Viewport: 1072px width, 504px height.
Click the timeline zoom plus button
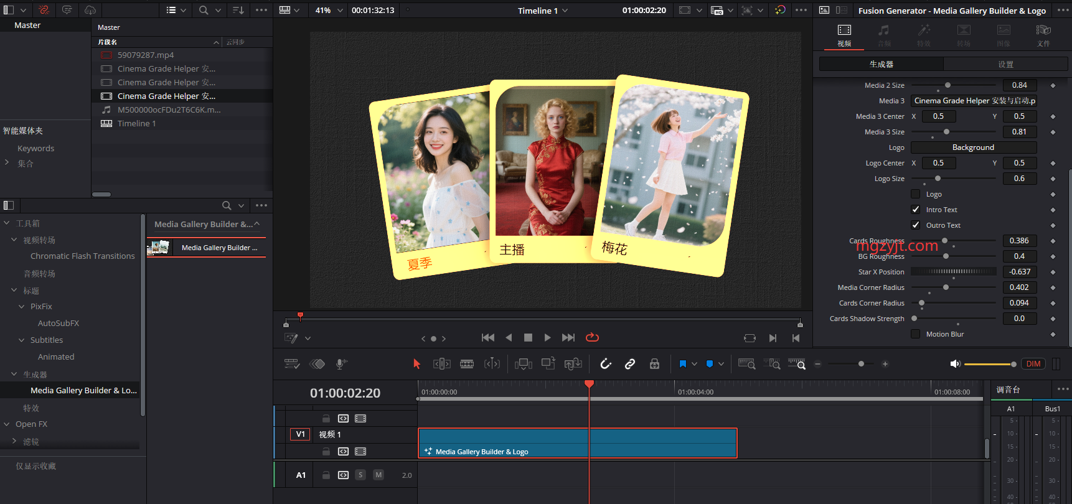coord(885,364)
